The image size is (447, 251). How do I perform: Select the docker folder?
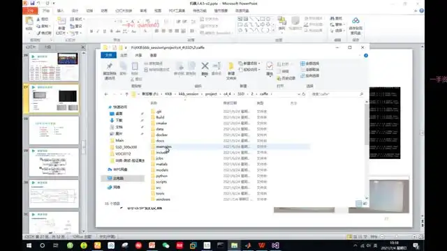[161, 135]
